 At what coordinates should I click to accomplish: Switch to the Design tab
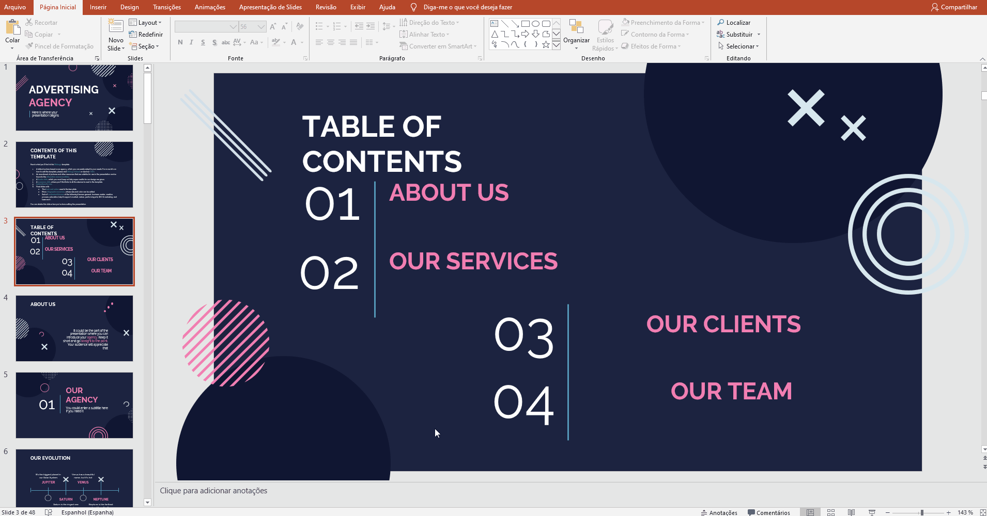[130, 7]
